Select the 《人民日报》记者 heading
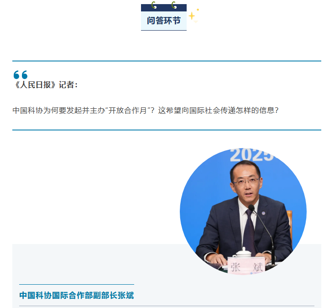 click(45, 85)
